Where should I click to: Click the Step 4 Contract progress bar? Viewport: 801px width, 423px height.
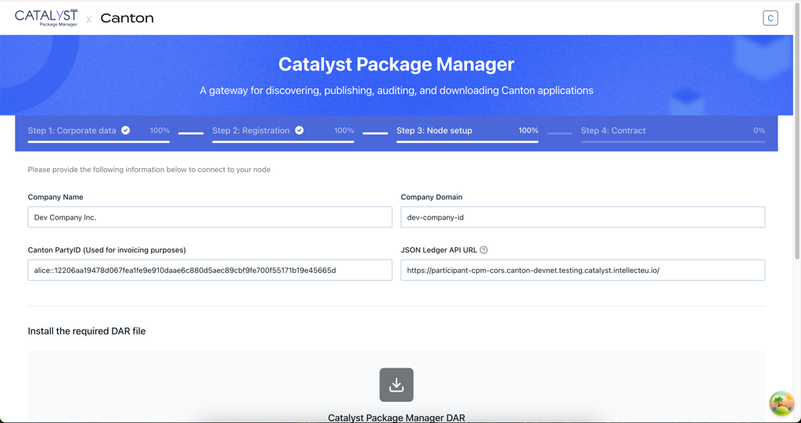[x=673, y=142]
